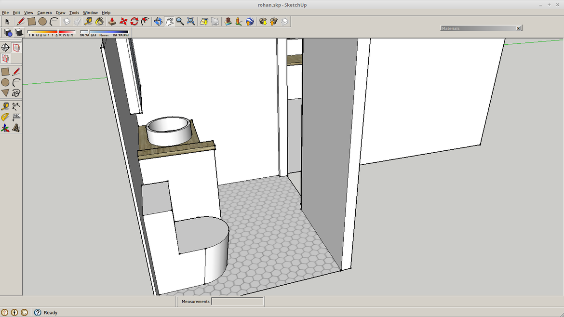Select the Paint Bucket tool
Viewport: 564px width, 317px height.
[100, 22]
